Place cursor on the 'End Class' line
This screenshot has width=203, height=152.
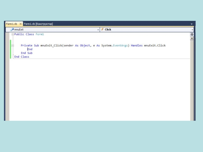click(x=22, y=57)
